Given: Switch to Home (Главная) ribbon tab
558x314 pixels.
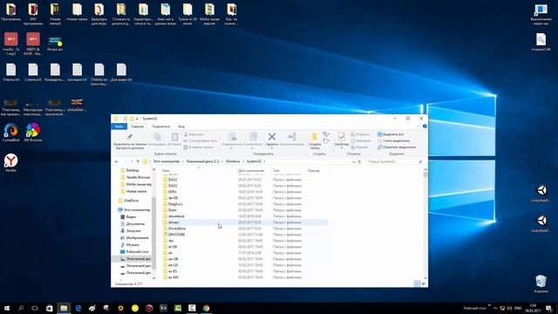Looking at the screenshot, I should [x=138, y=126].
